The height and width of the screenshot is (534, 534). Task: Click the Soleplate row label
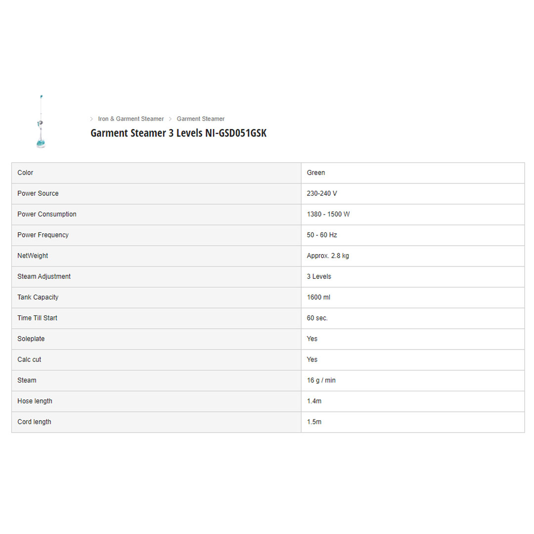click(31, 339)
